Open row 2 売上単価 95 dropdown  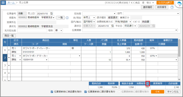click(x=130, y=60)
